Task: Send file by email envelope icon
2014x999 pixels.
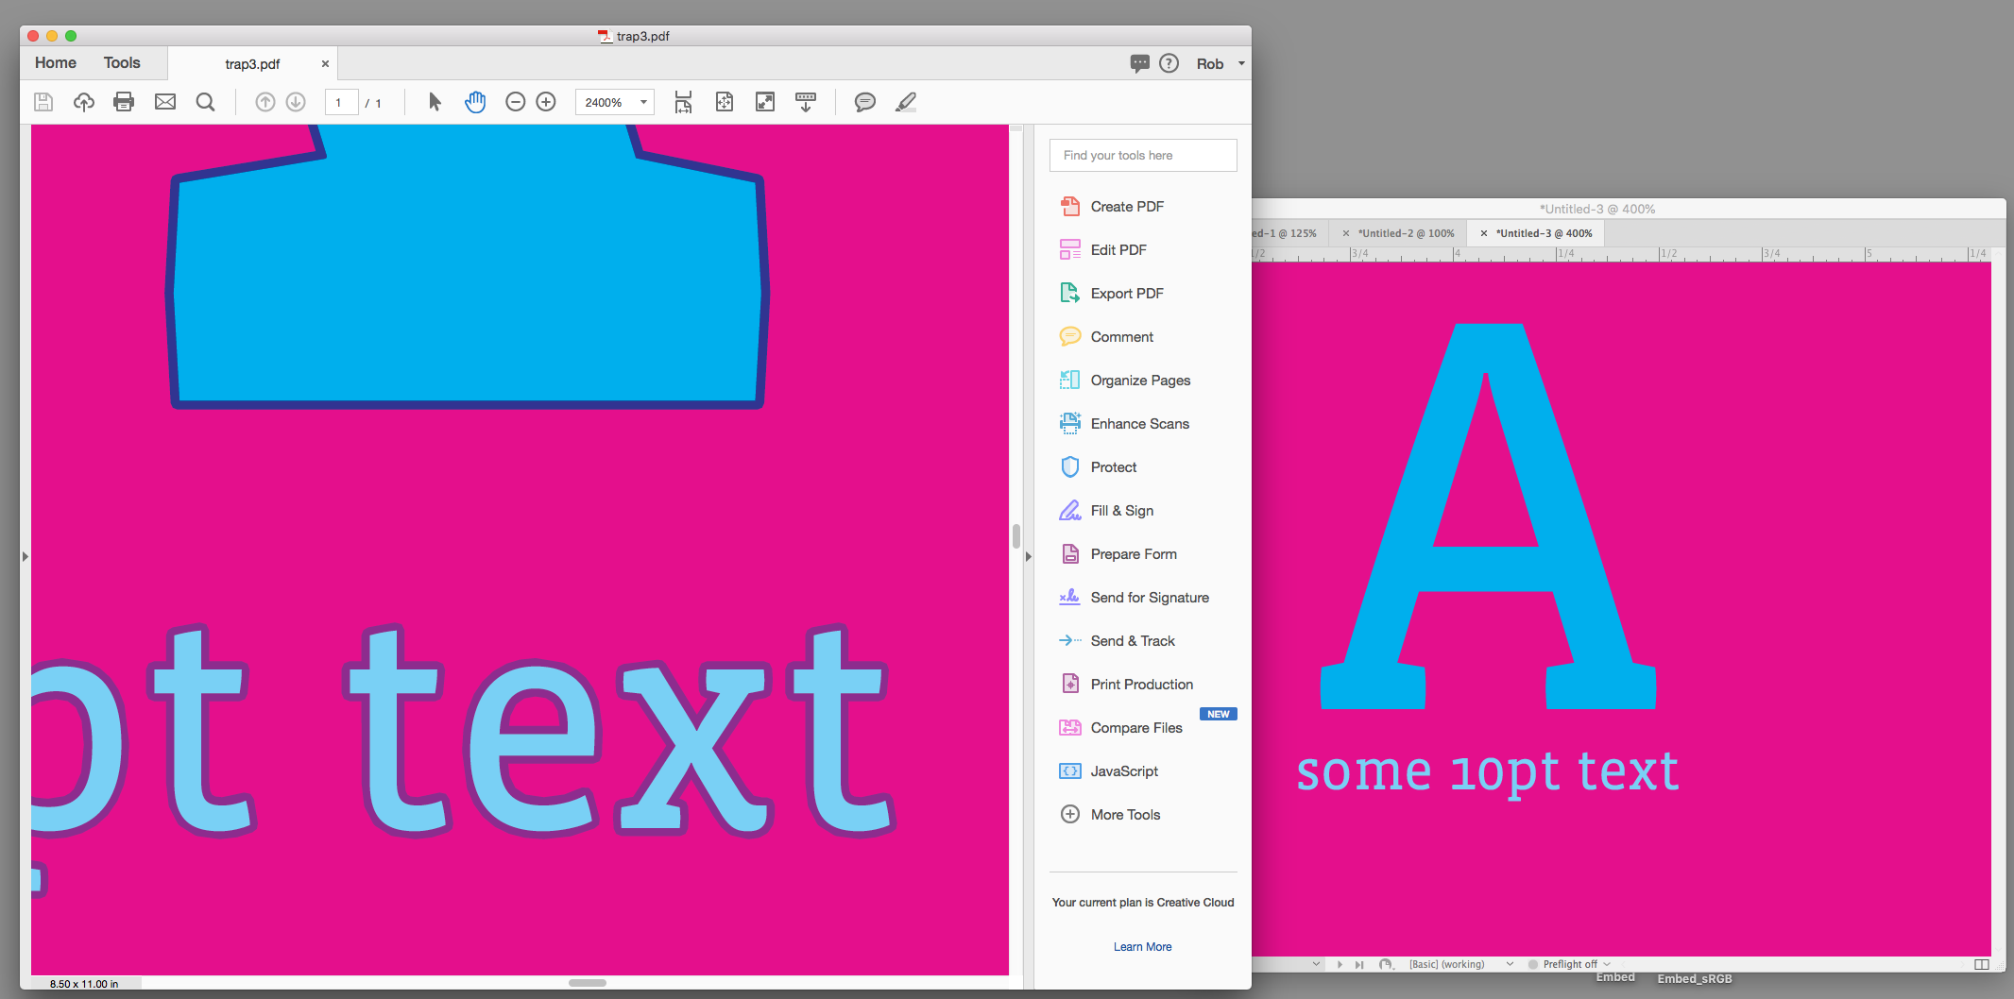Action: tap(165, 102)
